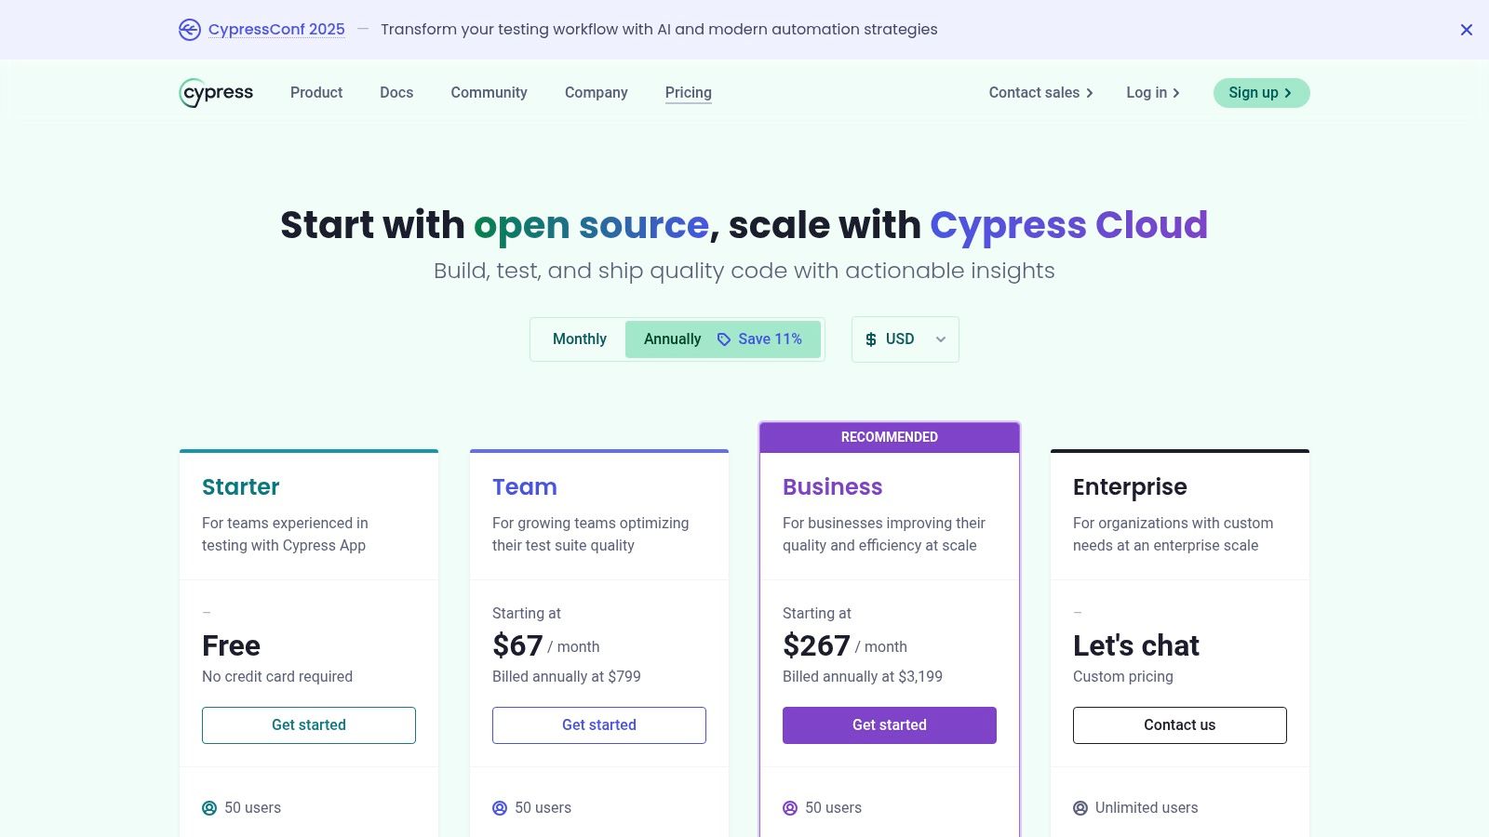Click the Enterprise unlimited users icon
1489x837 pixels.
[1080, 808]
